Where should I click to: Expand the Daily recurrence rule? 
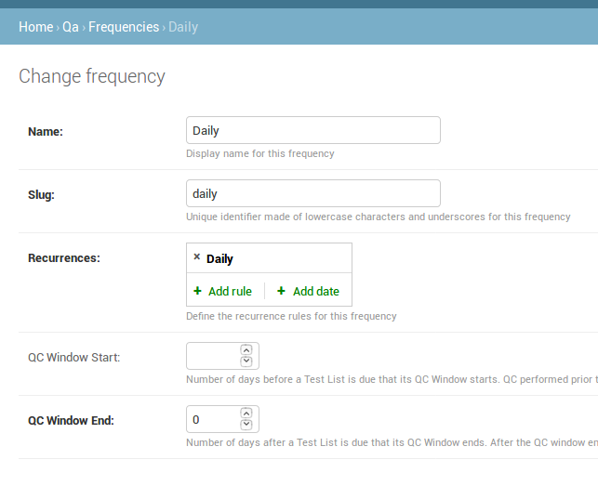click(x=219, y=259)
